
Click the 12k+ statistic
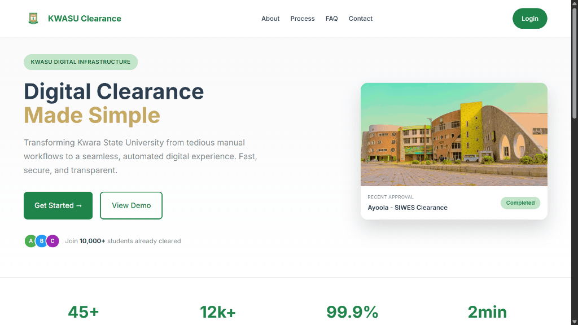[217, 312]
